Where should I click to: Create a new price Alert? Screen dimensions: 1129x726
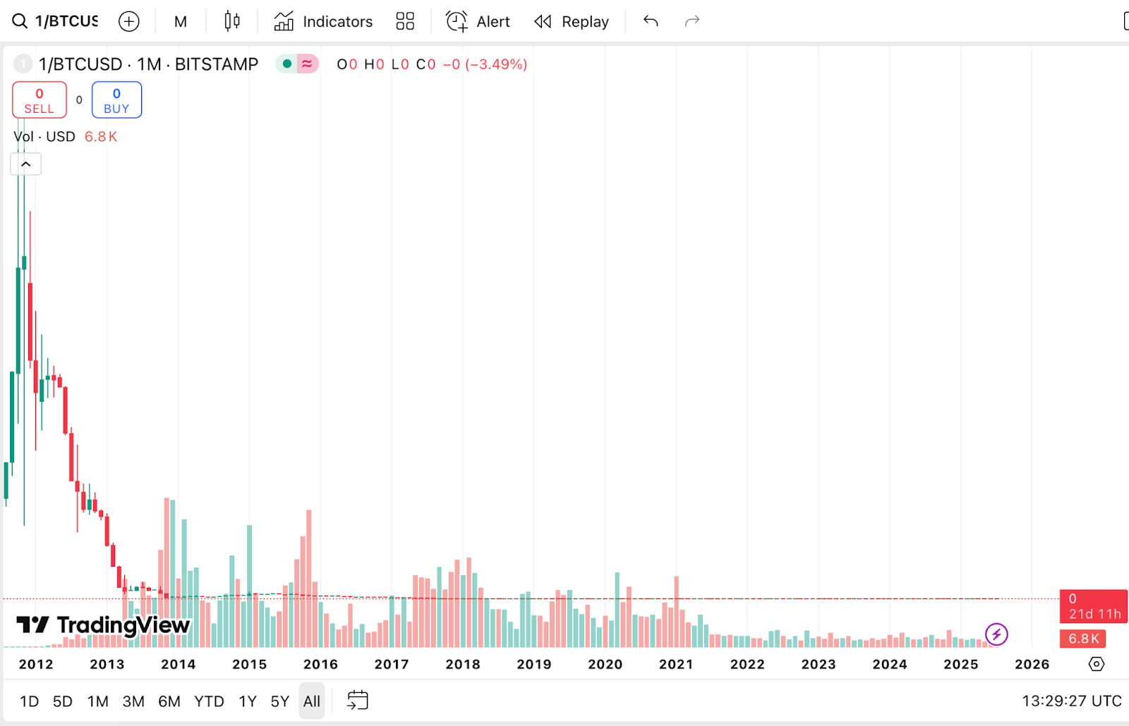(478, 21)
